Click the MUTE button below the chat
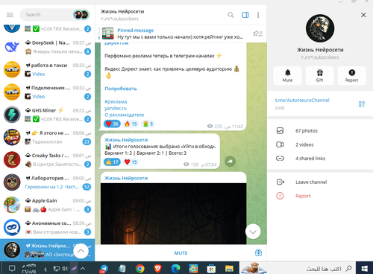The width and height of the screenshot is (373, 274). (x=181, y=253)
